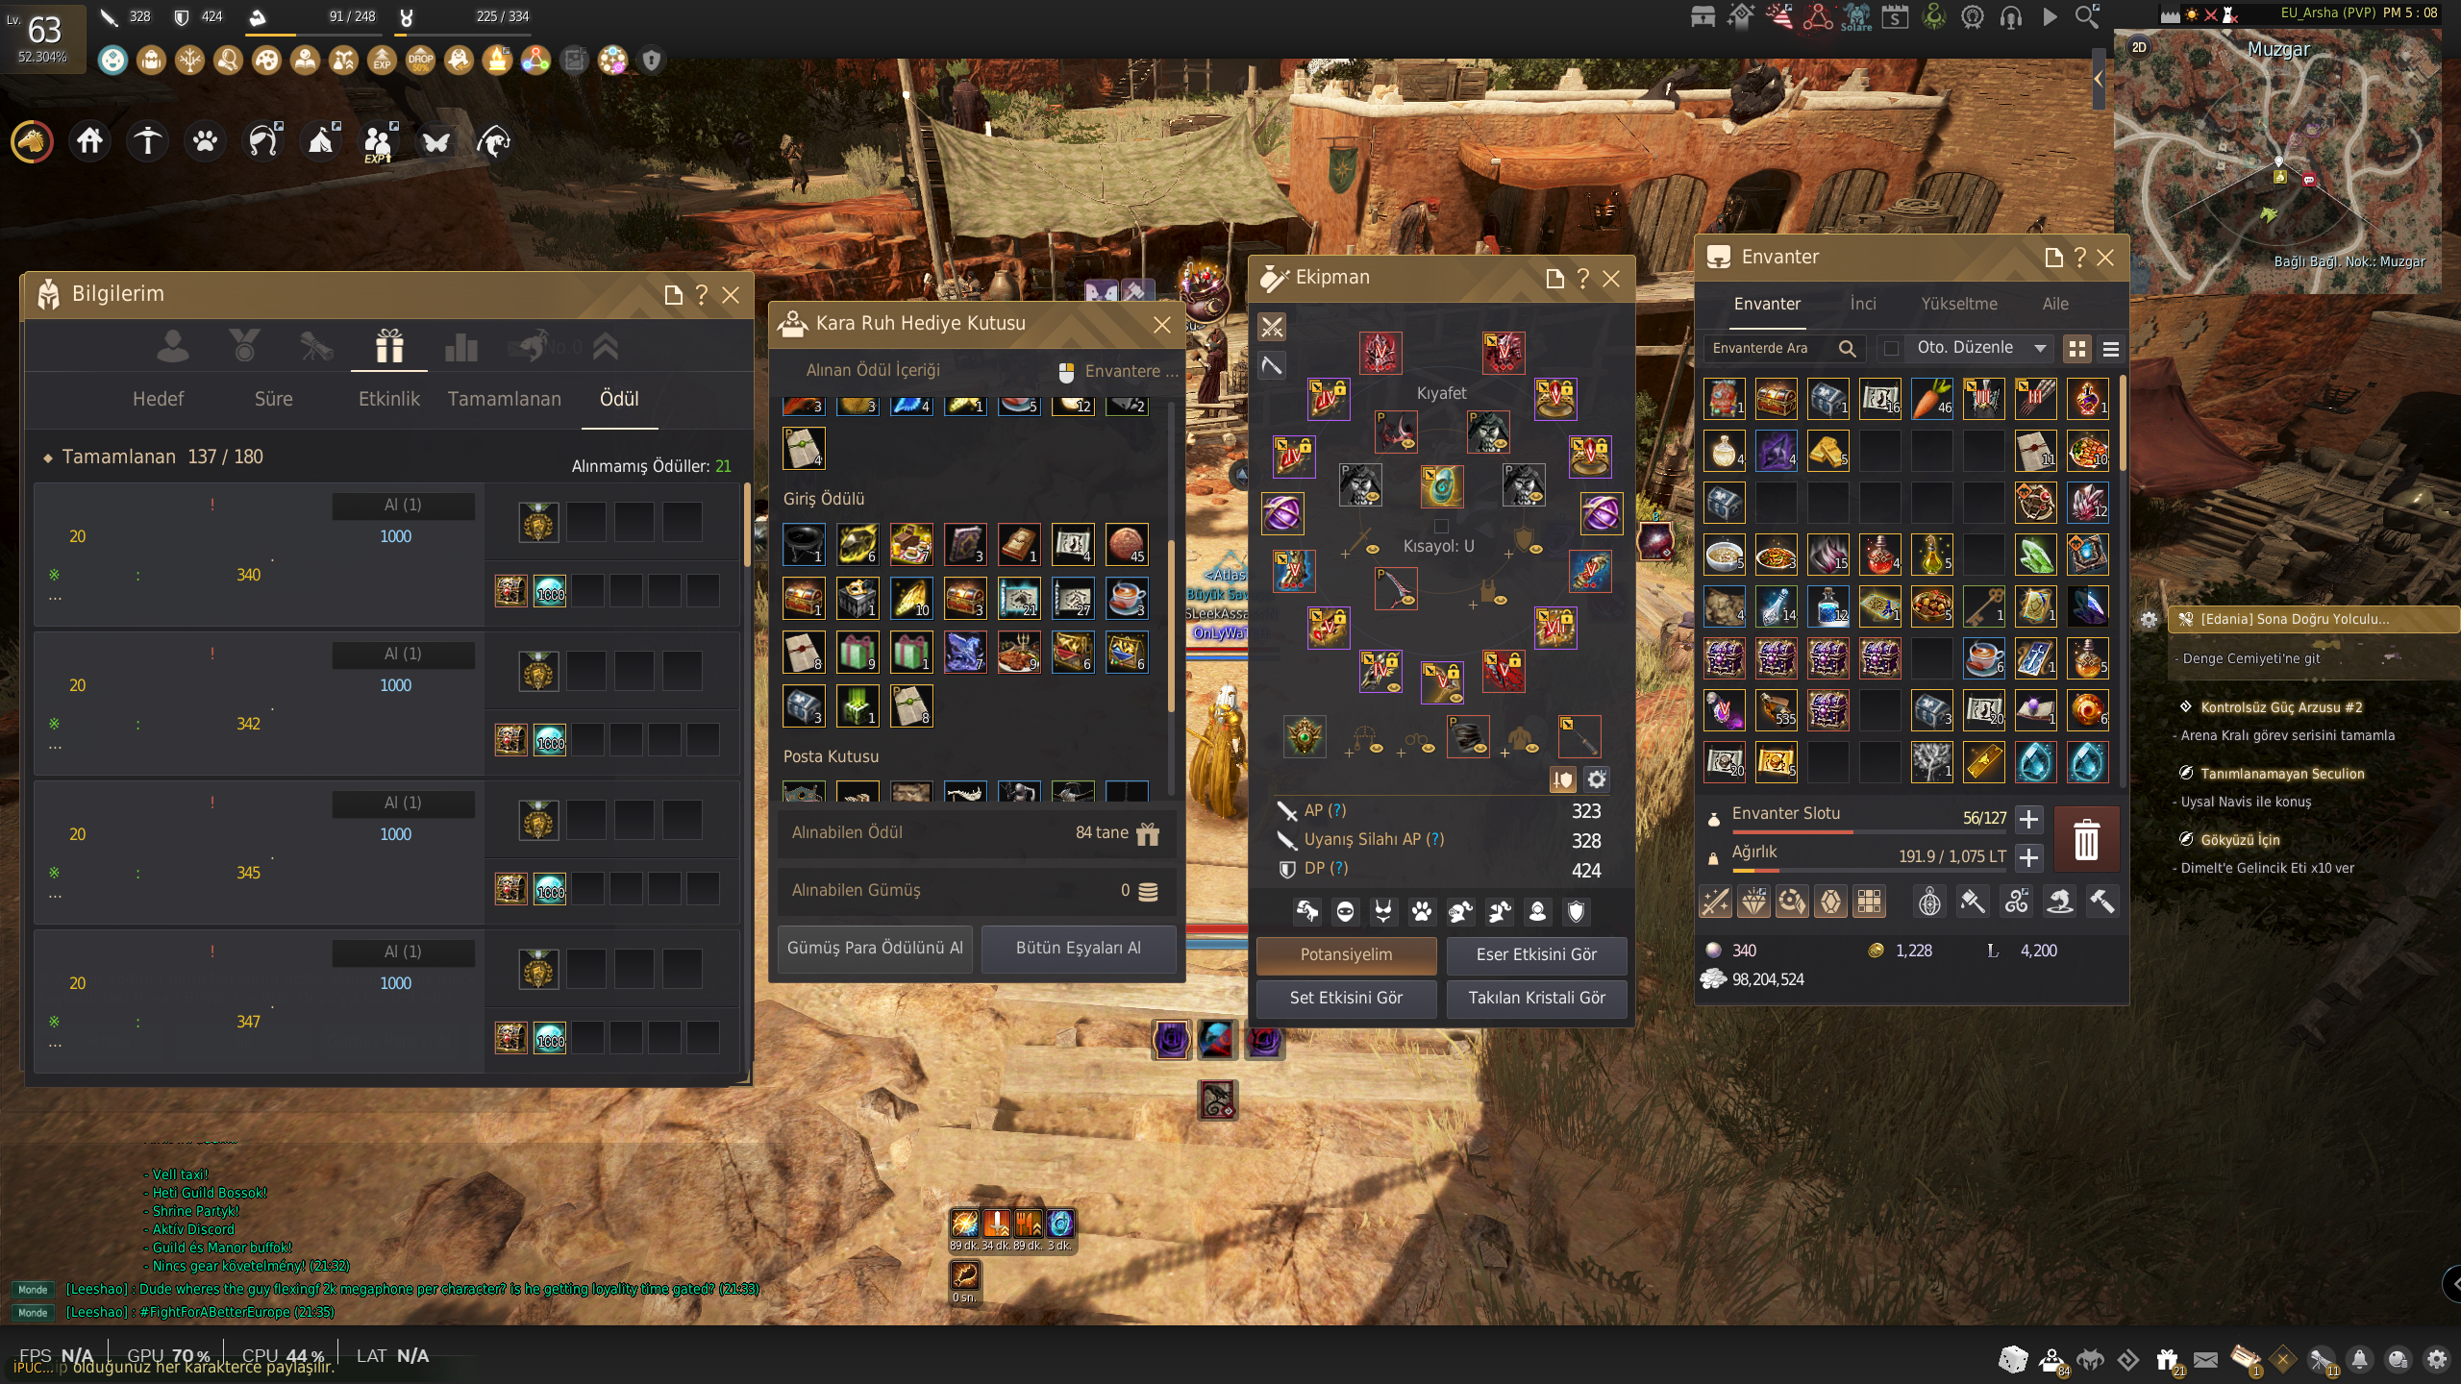2461x1384 pixels.
Task: Click the inventory trash can icon
Action: point(2085,841)
